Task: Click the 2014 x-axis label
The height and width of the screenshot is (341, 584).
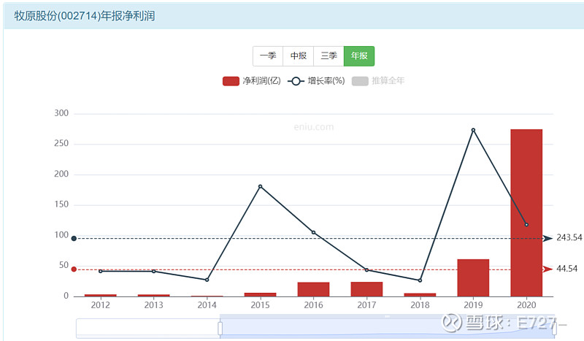Action: (207, 305)
